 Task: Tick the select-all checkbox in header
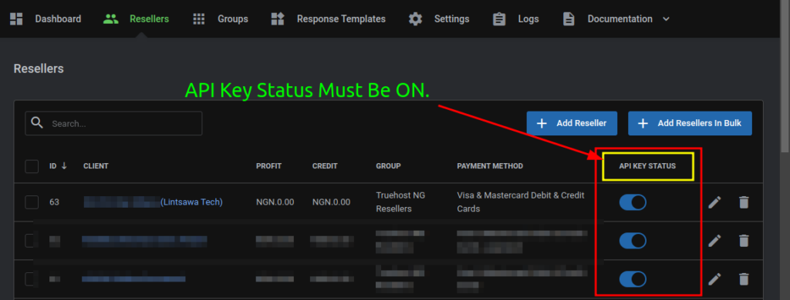point(32,166)
